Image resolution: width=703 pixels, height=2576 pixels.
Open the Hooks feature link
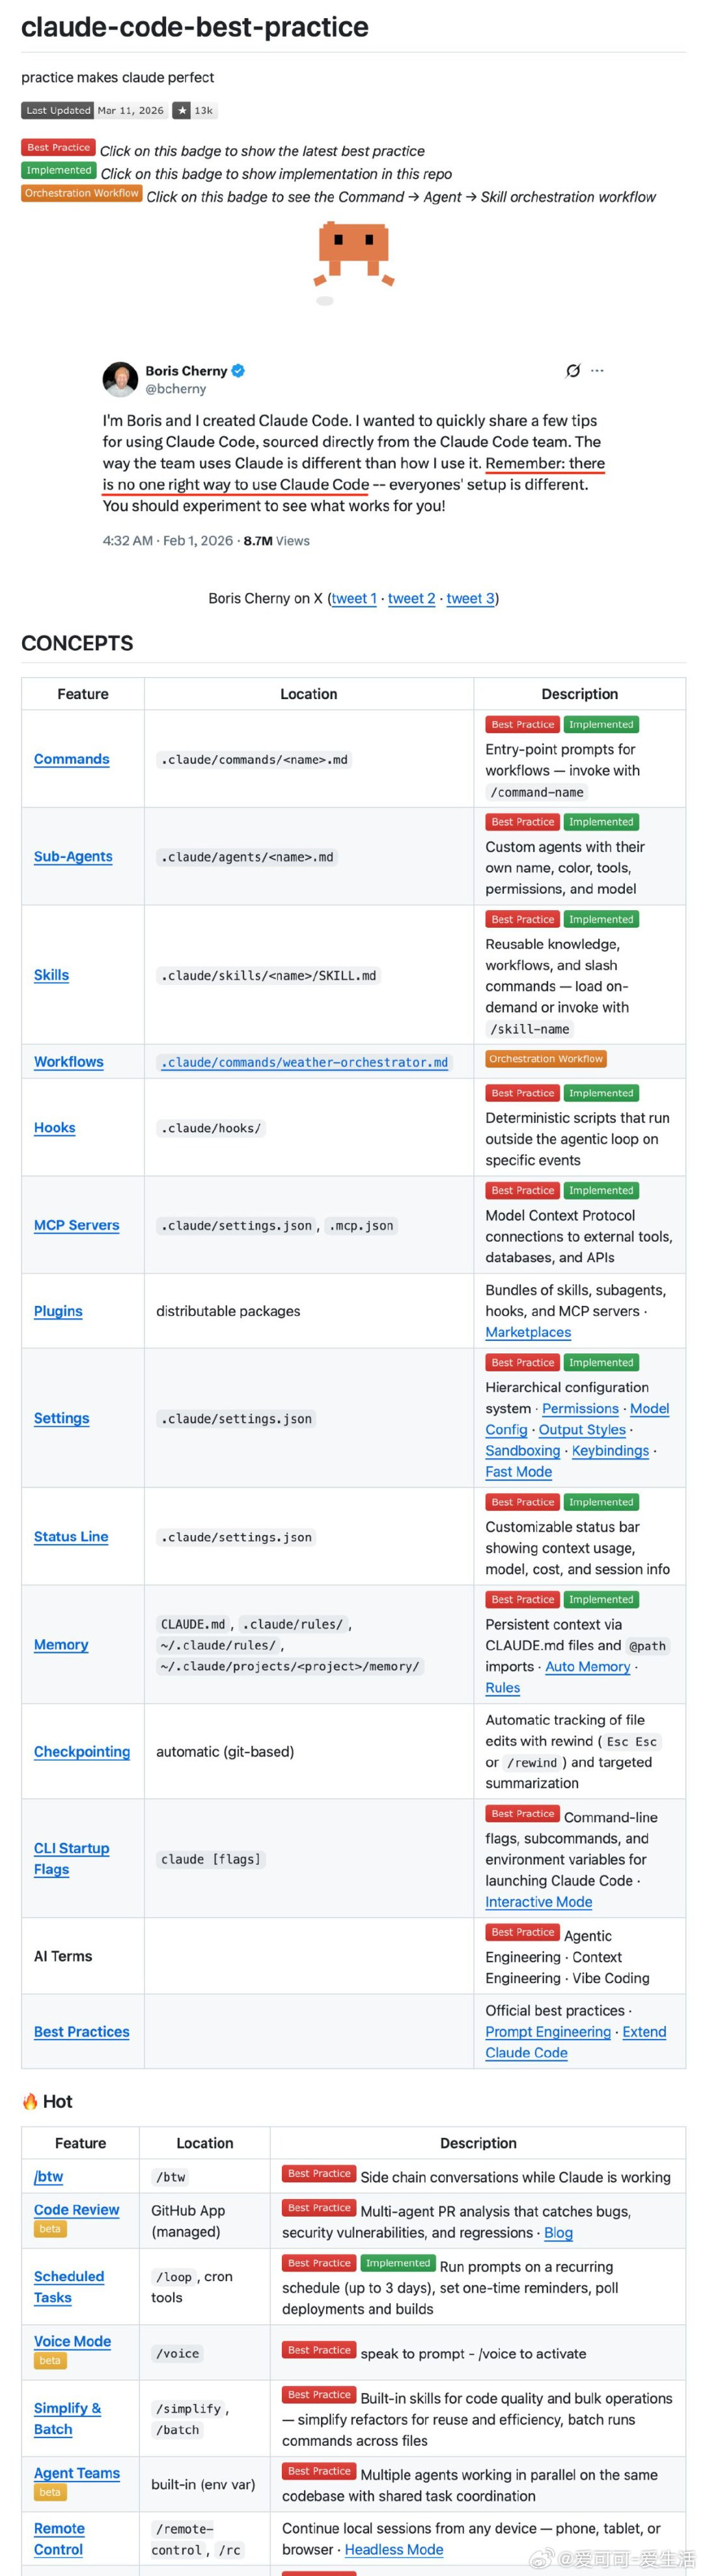(55, 1128)
